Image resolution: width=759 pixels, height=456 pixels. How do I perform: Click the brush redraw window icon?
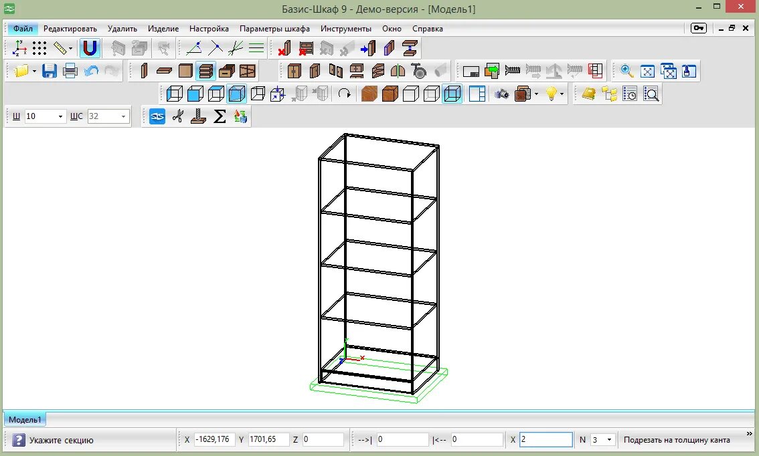point(689,71)
